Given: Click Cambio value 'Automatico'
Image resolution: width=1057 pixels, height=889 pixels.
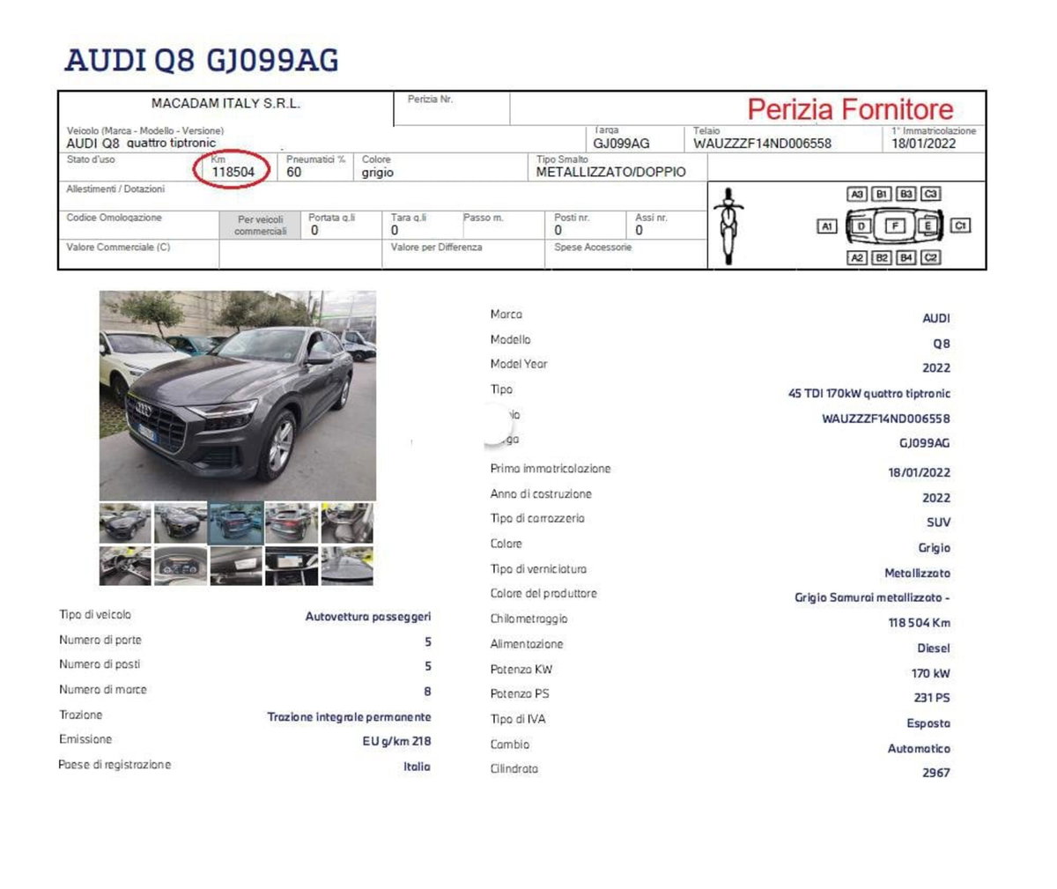Looking at the screenshot, I should tap(919, 749).
